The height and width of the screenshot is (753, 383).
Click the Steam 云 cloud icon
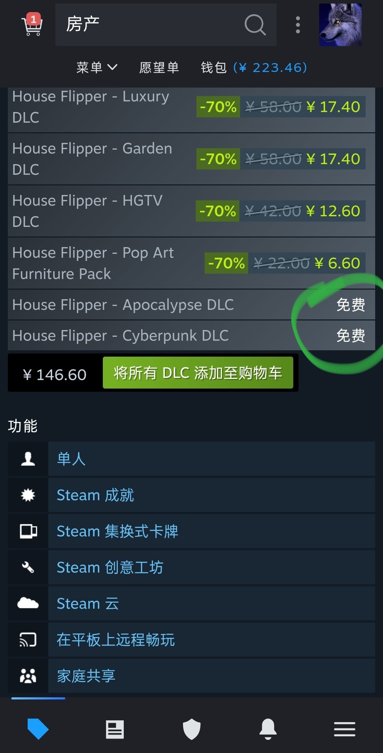28,603
